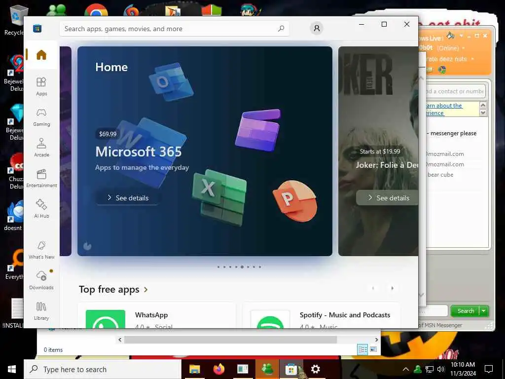Show next Top free apps page arrow

[x=392, y=288]
